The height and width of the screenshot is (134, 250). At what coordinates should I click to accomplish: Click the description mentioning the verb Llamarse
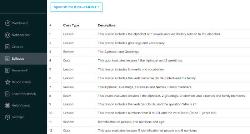147,78
